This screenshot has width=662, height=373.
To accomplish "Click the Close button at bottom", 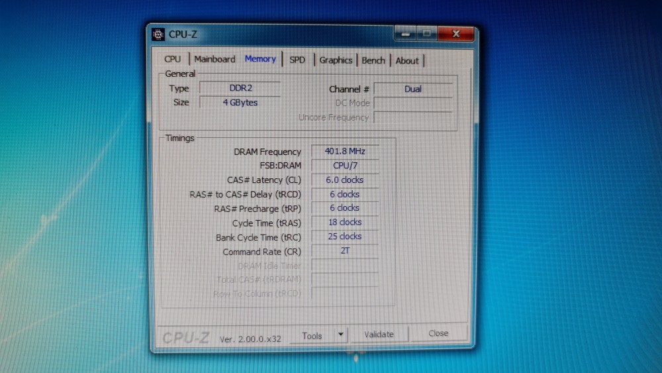I will [438, 333].
